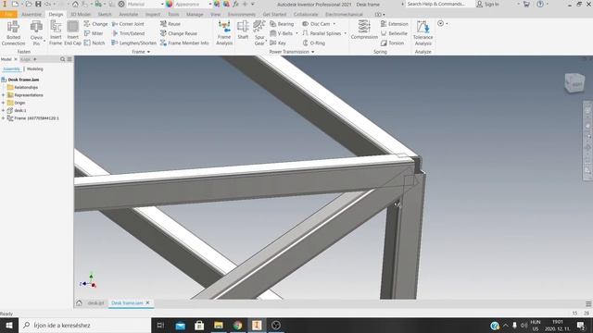The image size is (593, 333).
Task: Switch to the Assemble ribbon tab
Action: point(32,15)
